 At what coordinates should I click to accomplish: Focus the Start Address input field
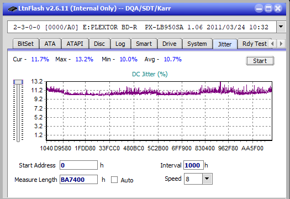click(78, 165)
